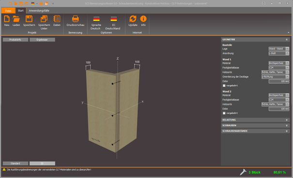
Task: Click the bottom screw in 3D model
Action: [x=112, y=145]
